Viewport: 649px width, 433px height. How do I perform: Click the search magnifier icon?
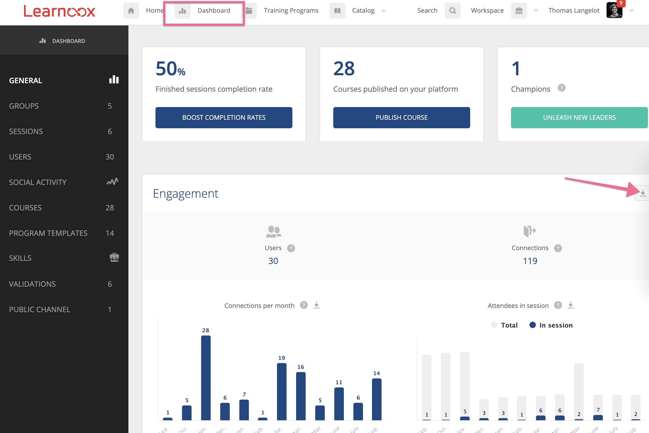pos(452,11)
